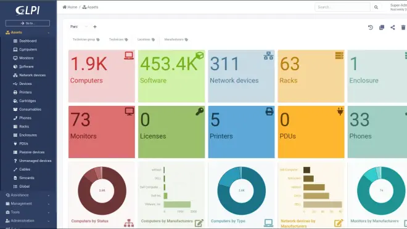Expand the Tools menu section
Viewport: 407px width, 229px height.
click(28, 212)
